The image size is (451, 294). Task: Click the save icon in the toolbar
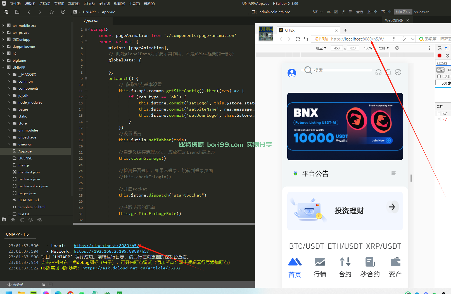click(x=17, y=12)
